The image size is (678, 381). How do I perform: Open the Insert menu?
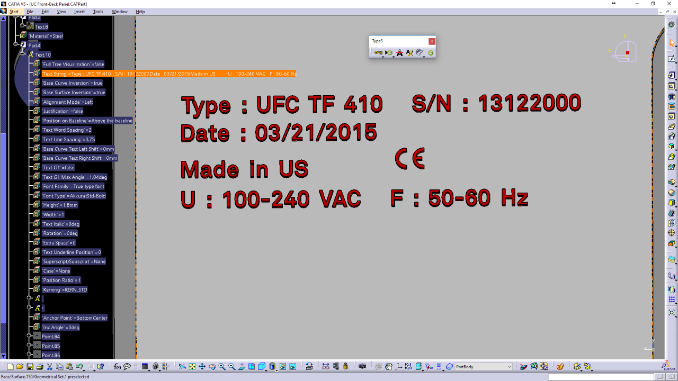79,11
